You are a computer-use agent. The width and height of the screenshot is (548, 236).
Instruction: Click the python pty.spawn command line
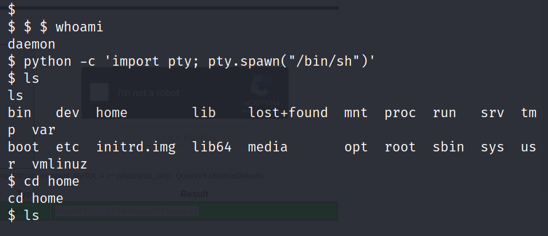click(x=191, y=61)
